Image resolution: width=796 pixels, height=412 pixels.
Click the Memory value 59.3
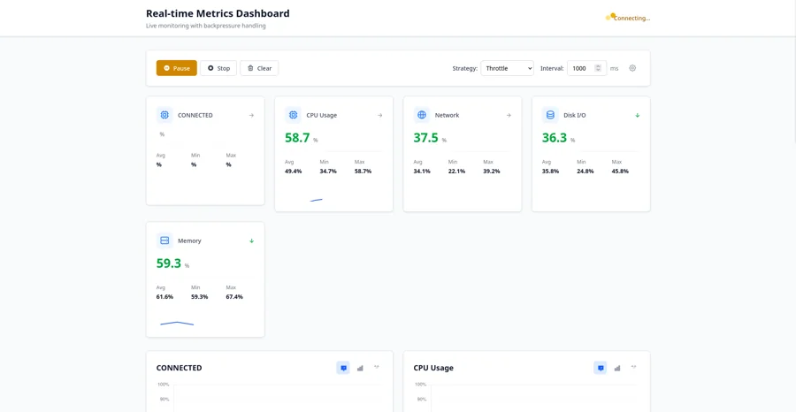tap(169, 263)
